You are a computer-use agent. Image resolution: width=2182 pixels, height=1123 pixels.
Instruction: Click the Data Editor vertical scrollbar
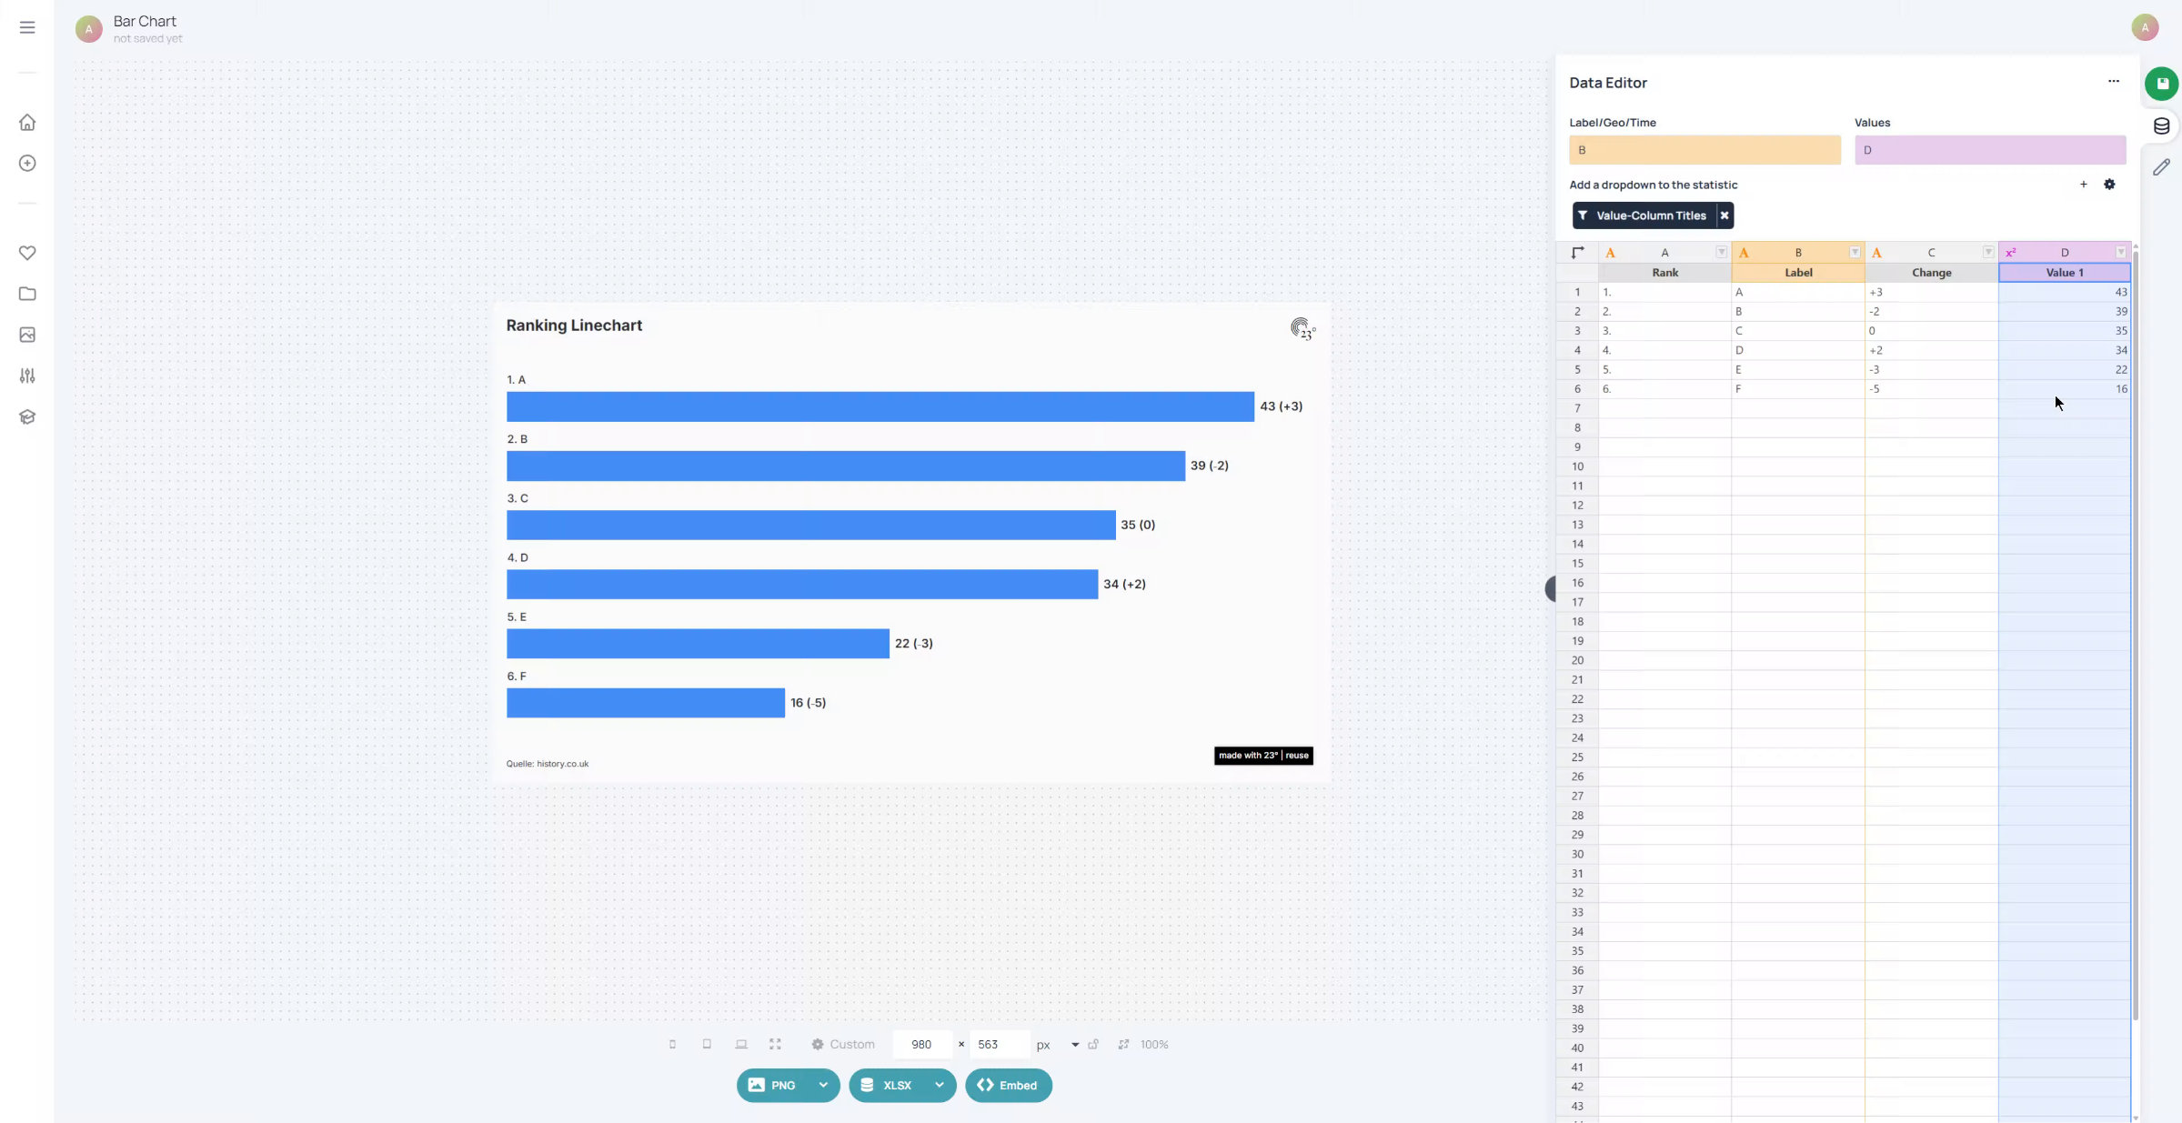(2135, 637)
